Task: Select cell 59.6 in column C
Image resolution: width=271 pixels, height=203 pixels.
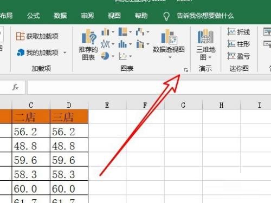Action: (31, 160)
